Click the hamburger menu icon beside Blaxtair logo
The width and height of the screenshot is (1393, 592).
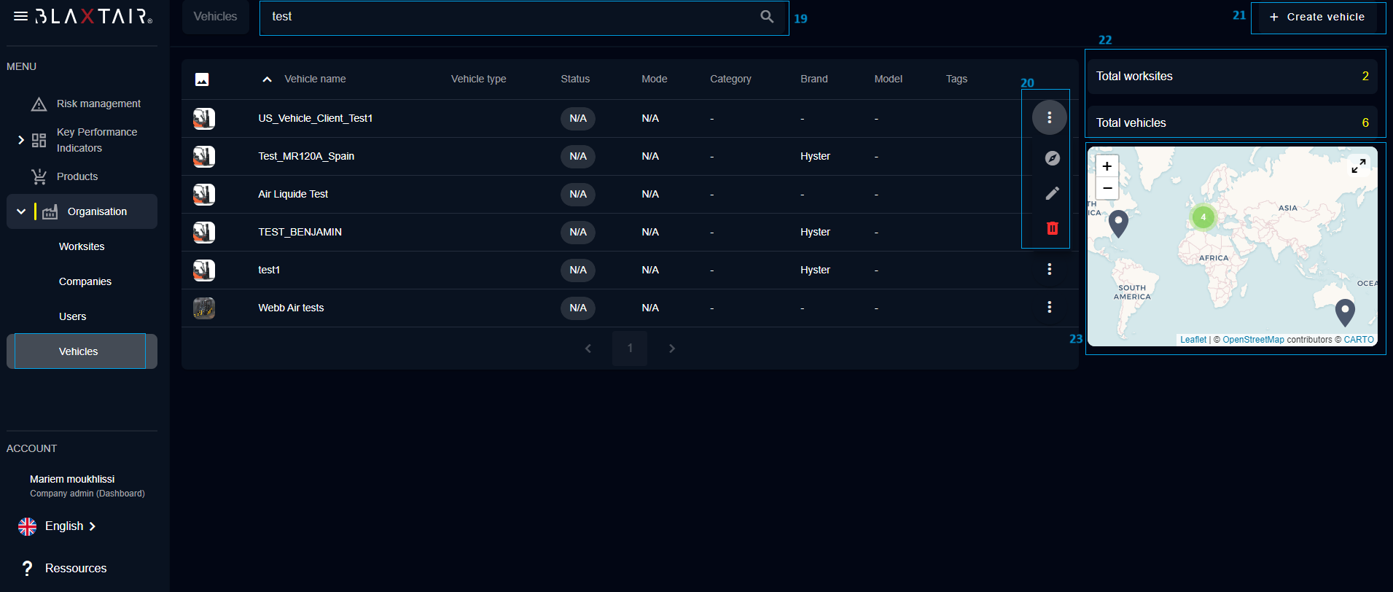pos(20,16)
